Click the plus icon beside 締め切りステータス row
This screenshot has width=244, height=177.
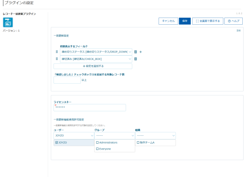click(x=141, y=52)
